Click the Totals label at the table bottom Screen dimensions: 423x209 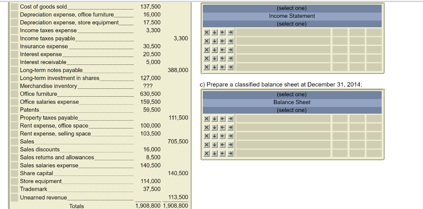[x=76, y=206]
